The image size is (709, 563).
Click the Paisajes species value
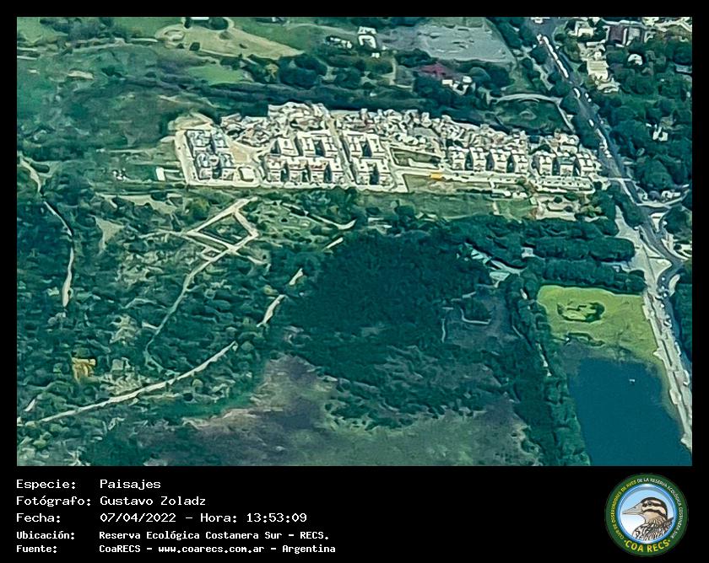(129, 484)
